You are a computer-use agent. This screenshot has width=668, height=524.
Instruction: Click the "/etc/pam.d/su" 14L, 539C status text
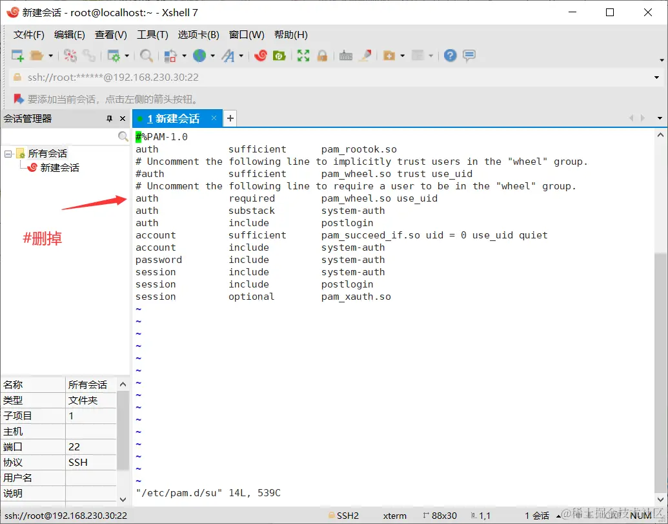(208, 493)
